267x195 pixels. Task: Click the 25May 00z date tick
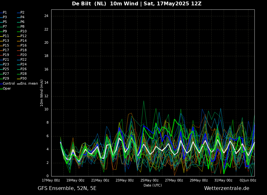click(x=149, y=181)
